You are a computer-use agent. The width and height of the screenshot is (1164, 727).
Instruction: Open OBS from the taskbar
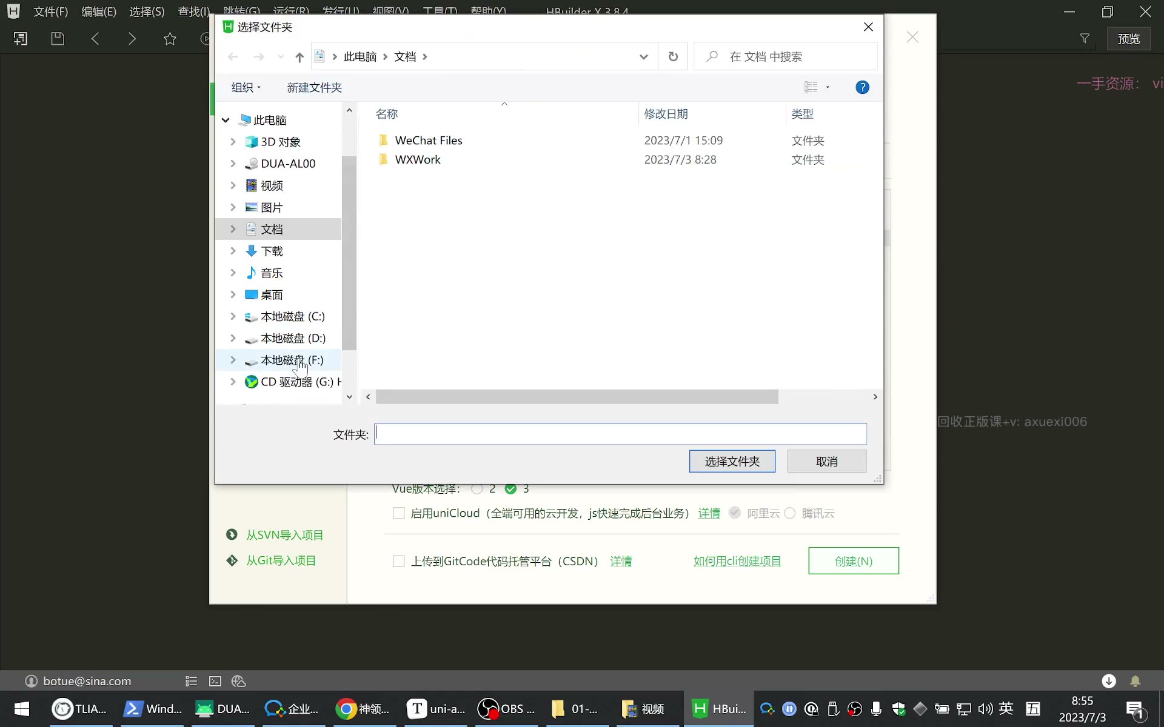(x=507, y=709)
